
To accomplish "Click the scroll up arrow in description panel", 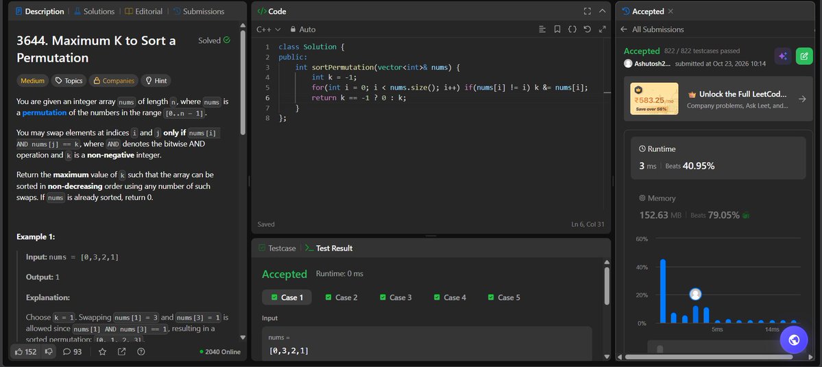I will 243,25.
